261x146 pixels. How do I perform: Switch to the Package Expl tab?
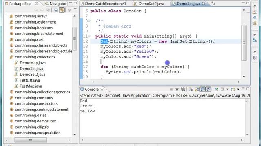pos(20,4)
